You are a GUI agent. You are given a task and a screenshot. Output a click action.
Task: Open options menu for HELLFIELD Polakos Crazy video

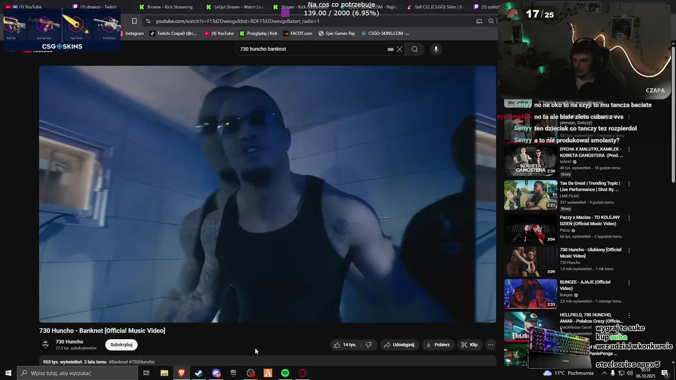pyautogui.click(x=628, y=315)
